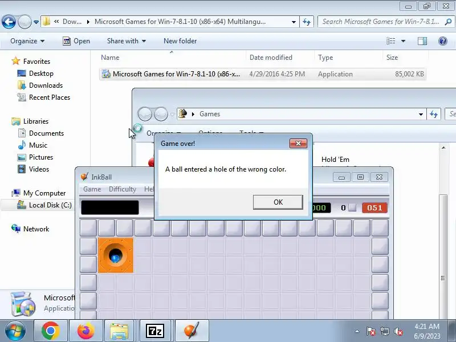This screenshot has height=342, width=456.
Task: Click the red InkBall timer showing 051
Action: [374, 207]
